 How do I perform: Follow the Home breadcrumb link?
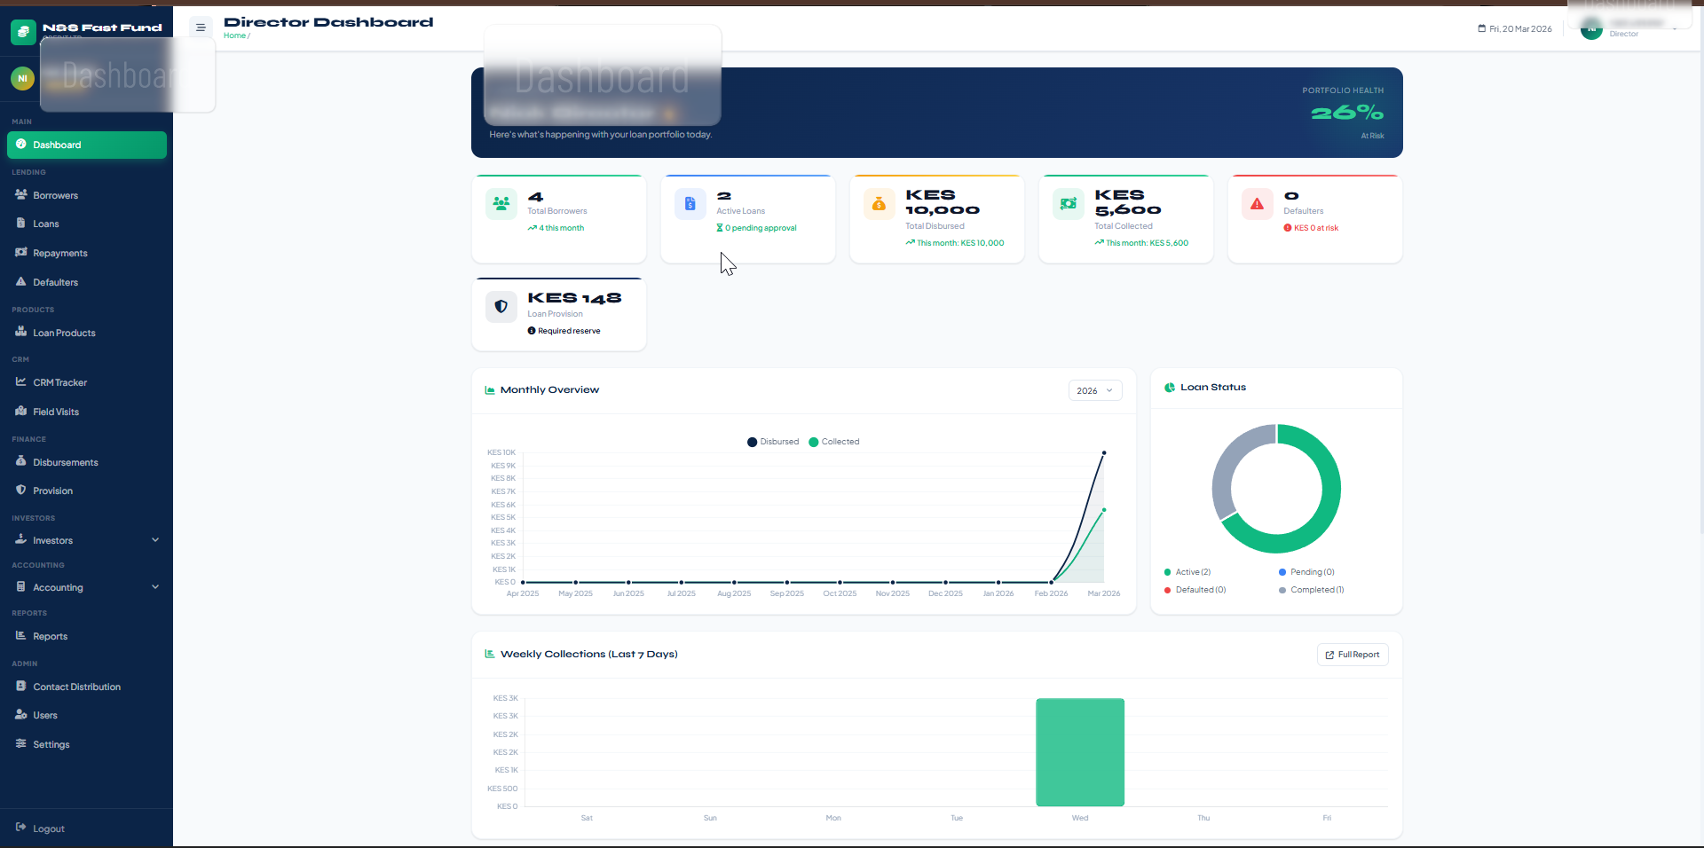pos(234,35)
